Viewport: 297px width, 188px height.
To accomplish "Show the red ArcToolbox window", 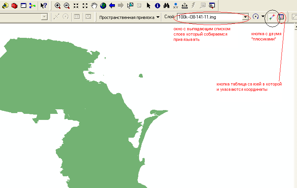I will click(x=14, y=6).
